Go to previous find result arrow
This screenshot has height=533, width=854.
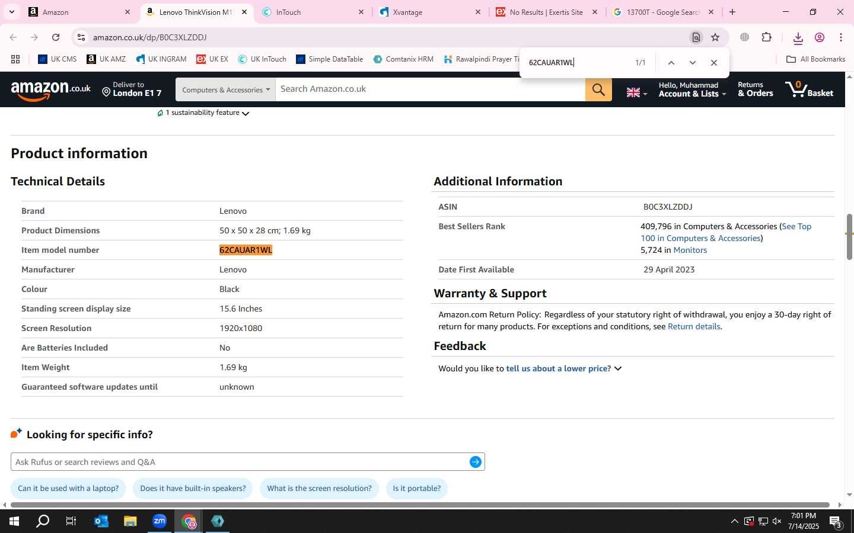[x=671, y=63]
